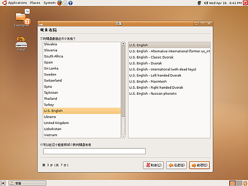Select Sri Lanka in the list
The width and height of the screenshot is (248, 186).
tap(82, 68)
